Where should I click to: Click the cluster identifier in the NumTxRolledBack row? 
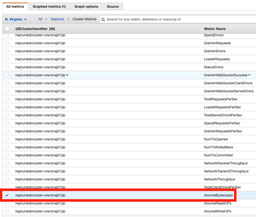click(40, 147)
